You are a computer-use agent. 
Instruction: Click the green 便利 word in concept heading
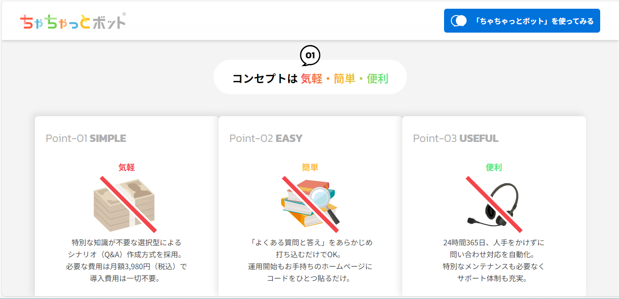tap(377, 79)
